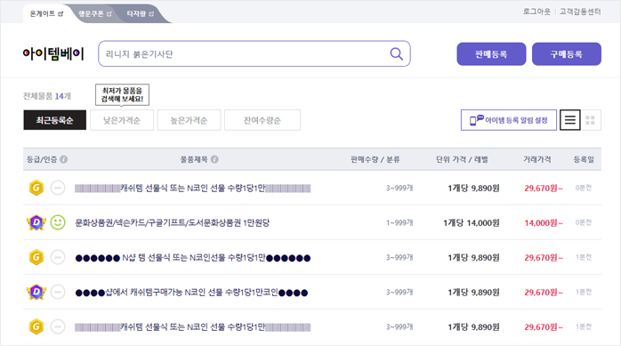Viewport: 621px width, 346px height.
Task: Click 14,000원~ trade price
Action: 544,223
